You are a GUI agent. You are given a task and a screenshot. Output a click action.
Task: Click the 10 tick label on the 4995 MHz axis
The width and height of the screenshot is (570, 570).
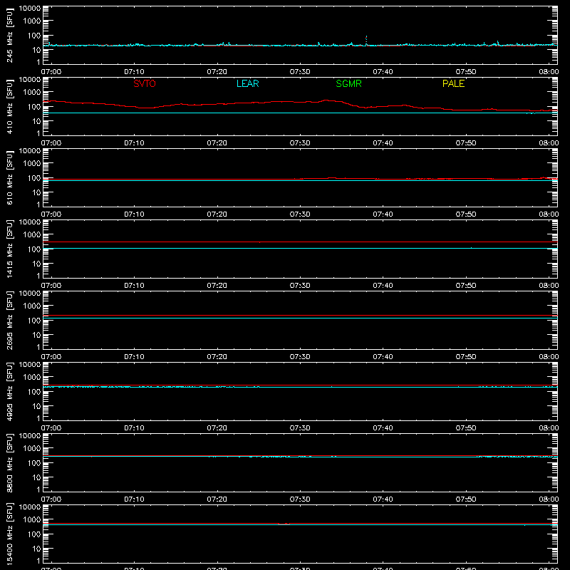[x=37, y=406]
